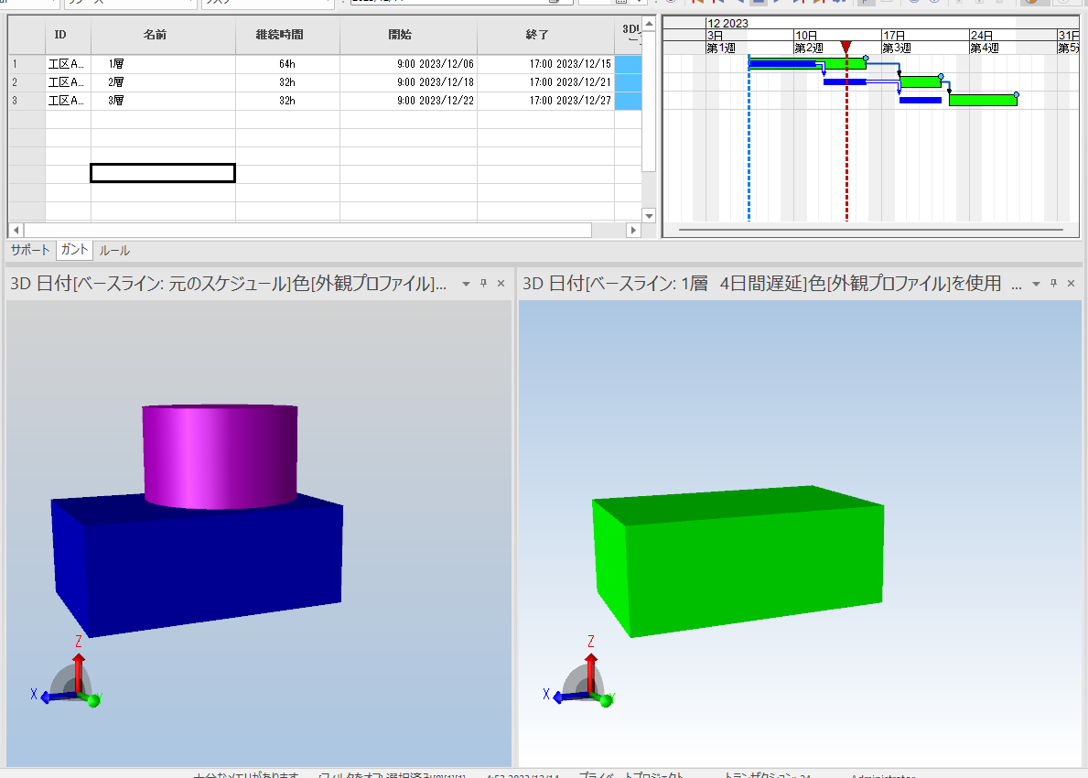Click the start date 9:00 2023/12/06
This screenshot has height=778, width=1088.
point(408,64)
